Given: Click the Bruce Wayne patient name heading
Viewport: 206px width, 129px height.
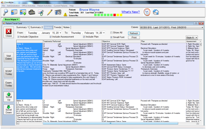Looking at the screenshot, I should point(89,10).
